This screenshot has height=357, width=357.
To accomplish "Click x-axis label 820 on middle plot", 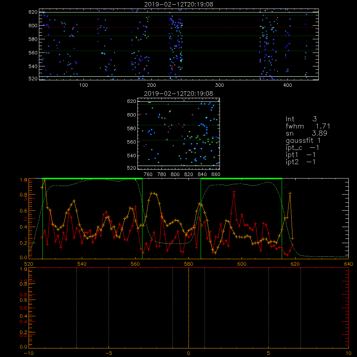I will point(189,175).
